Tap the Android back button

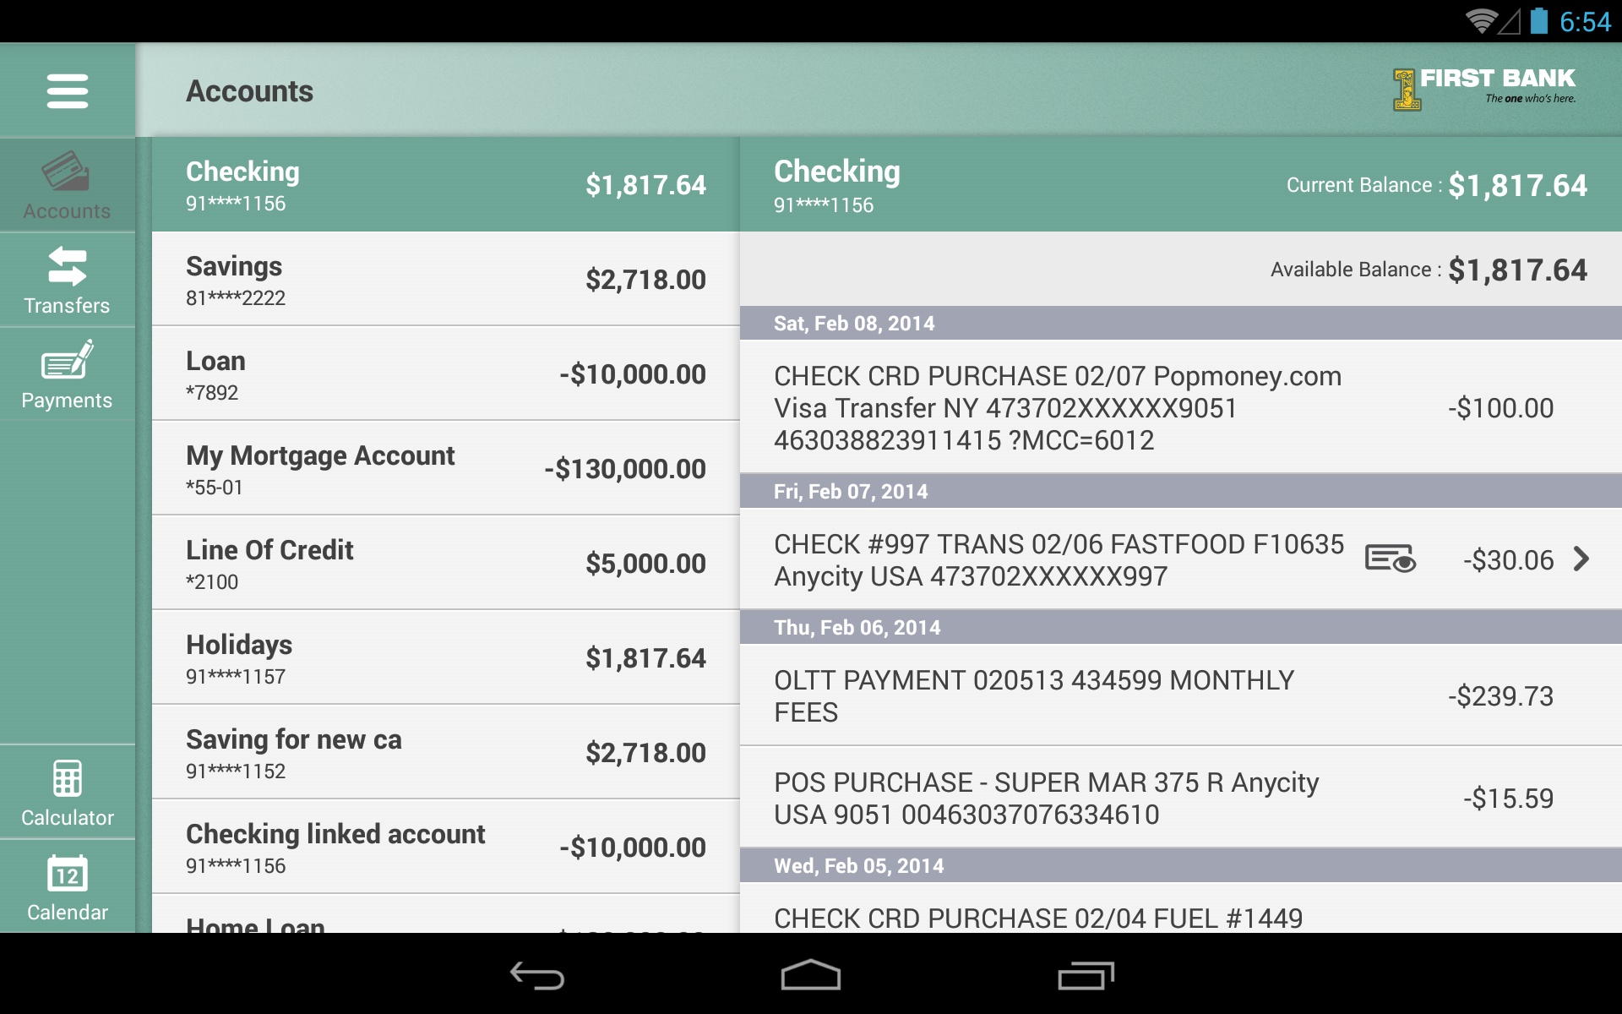click(x=538, y=976)
